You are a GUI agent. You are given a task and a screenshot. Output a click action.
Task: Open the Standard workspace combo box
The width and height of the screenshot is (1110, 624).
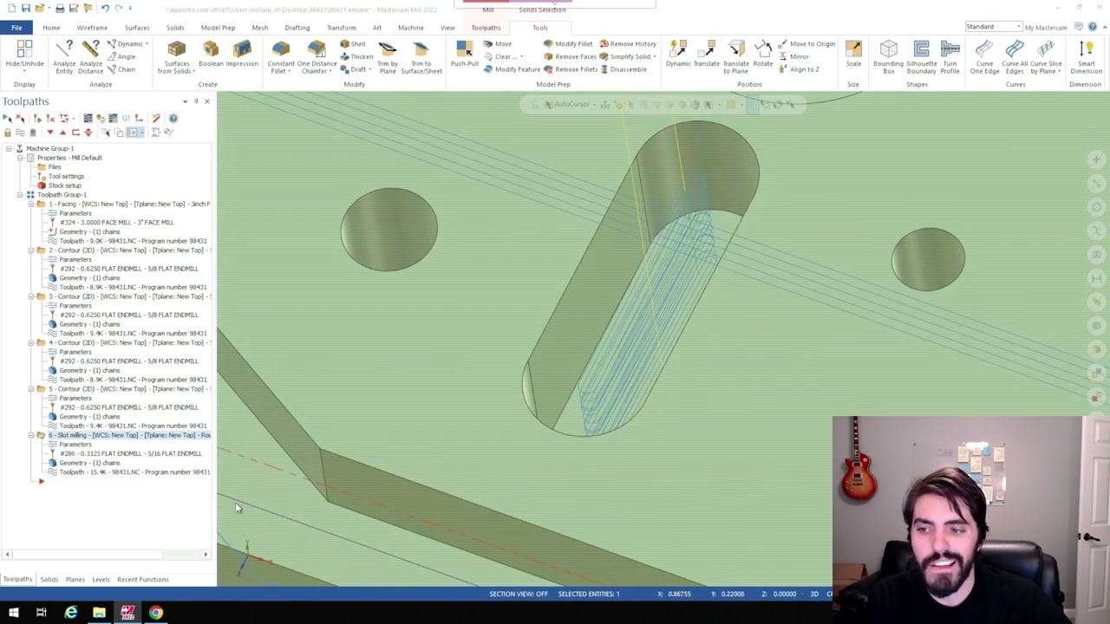994,27
